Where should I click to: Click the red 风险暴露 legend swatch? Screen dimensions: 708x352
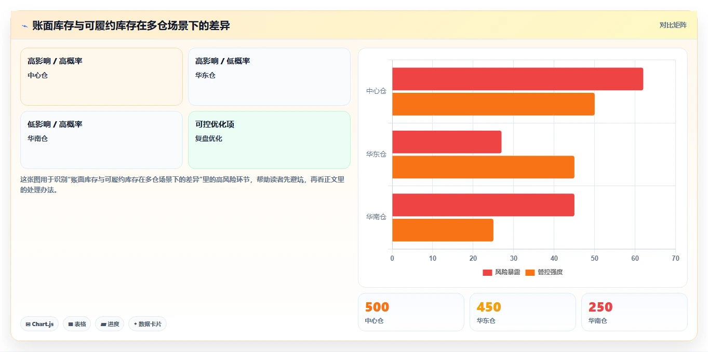click(487, 273)
